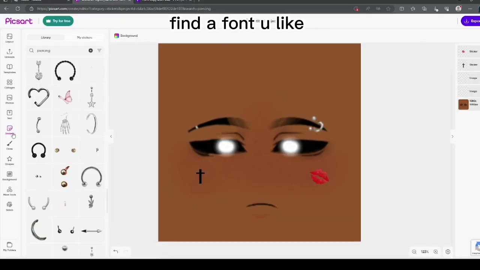Select the Text tool in sidebar

pos(9,114)
